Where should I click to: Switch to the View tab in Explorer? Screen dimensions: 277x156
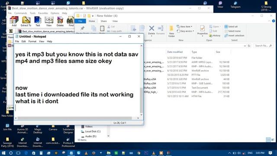115,21
